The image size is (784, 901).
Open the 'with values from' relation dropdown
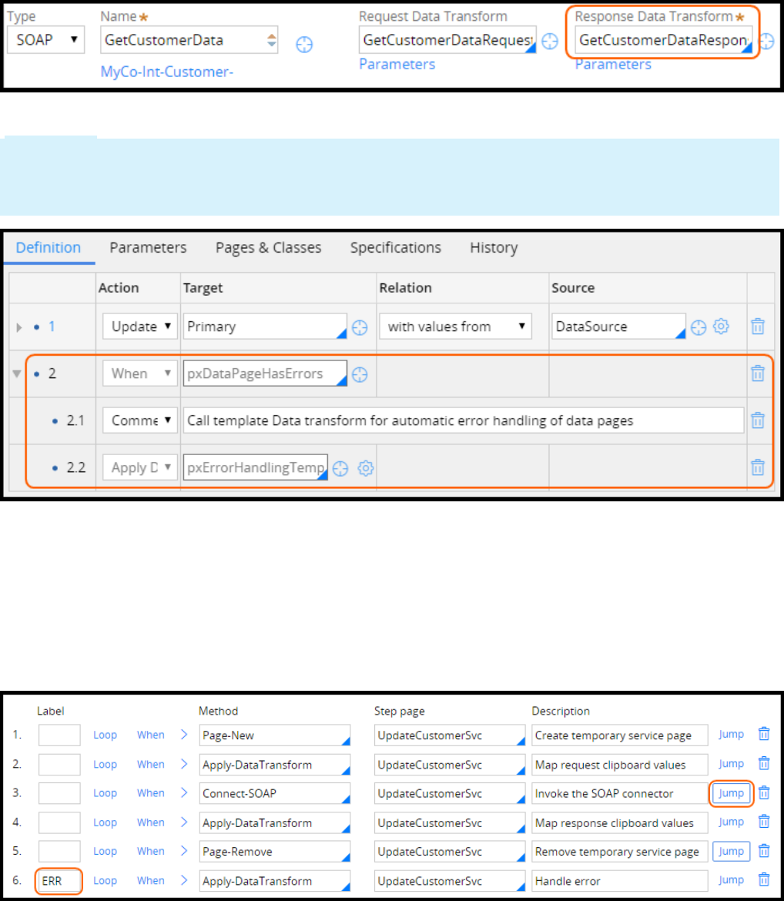pos(455,327)
